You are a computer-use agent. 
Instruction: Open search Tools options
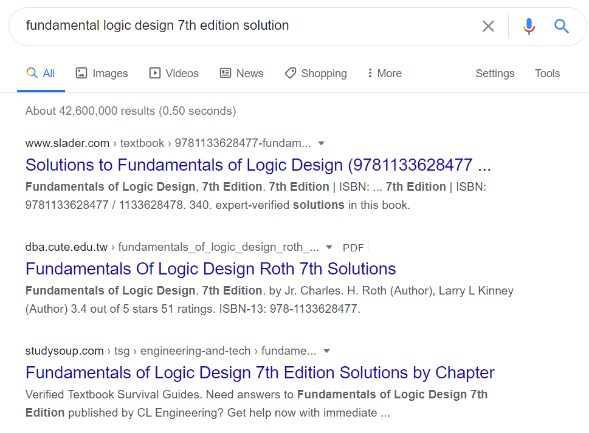click(x=547, y=73)
